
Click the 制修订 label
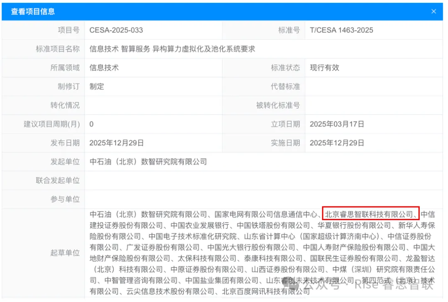pos(68,86)
